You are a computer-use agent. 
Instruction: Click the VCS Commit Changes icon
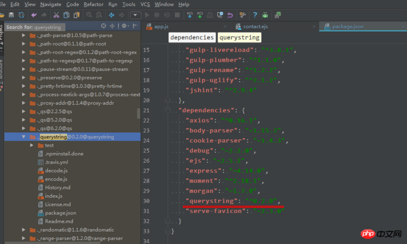point(200,15)
